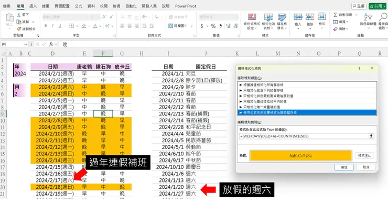Click the formula range collapse arrow button
The width and height of the screenshot is (388, 202).
371,136
